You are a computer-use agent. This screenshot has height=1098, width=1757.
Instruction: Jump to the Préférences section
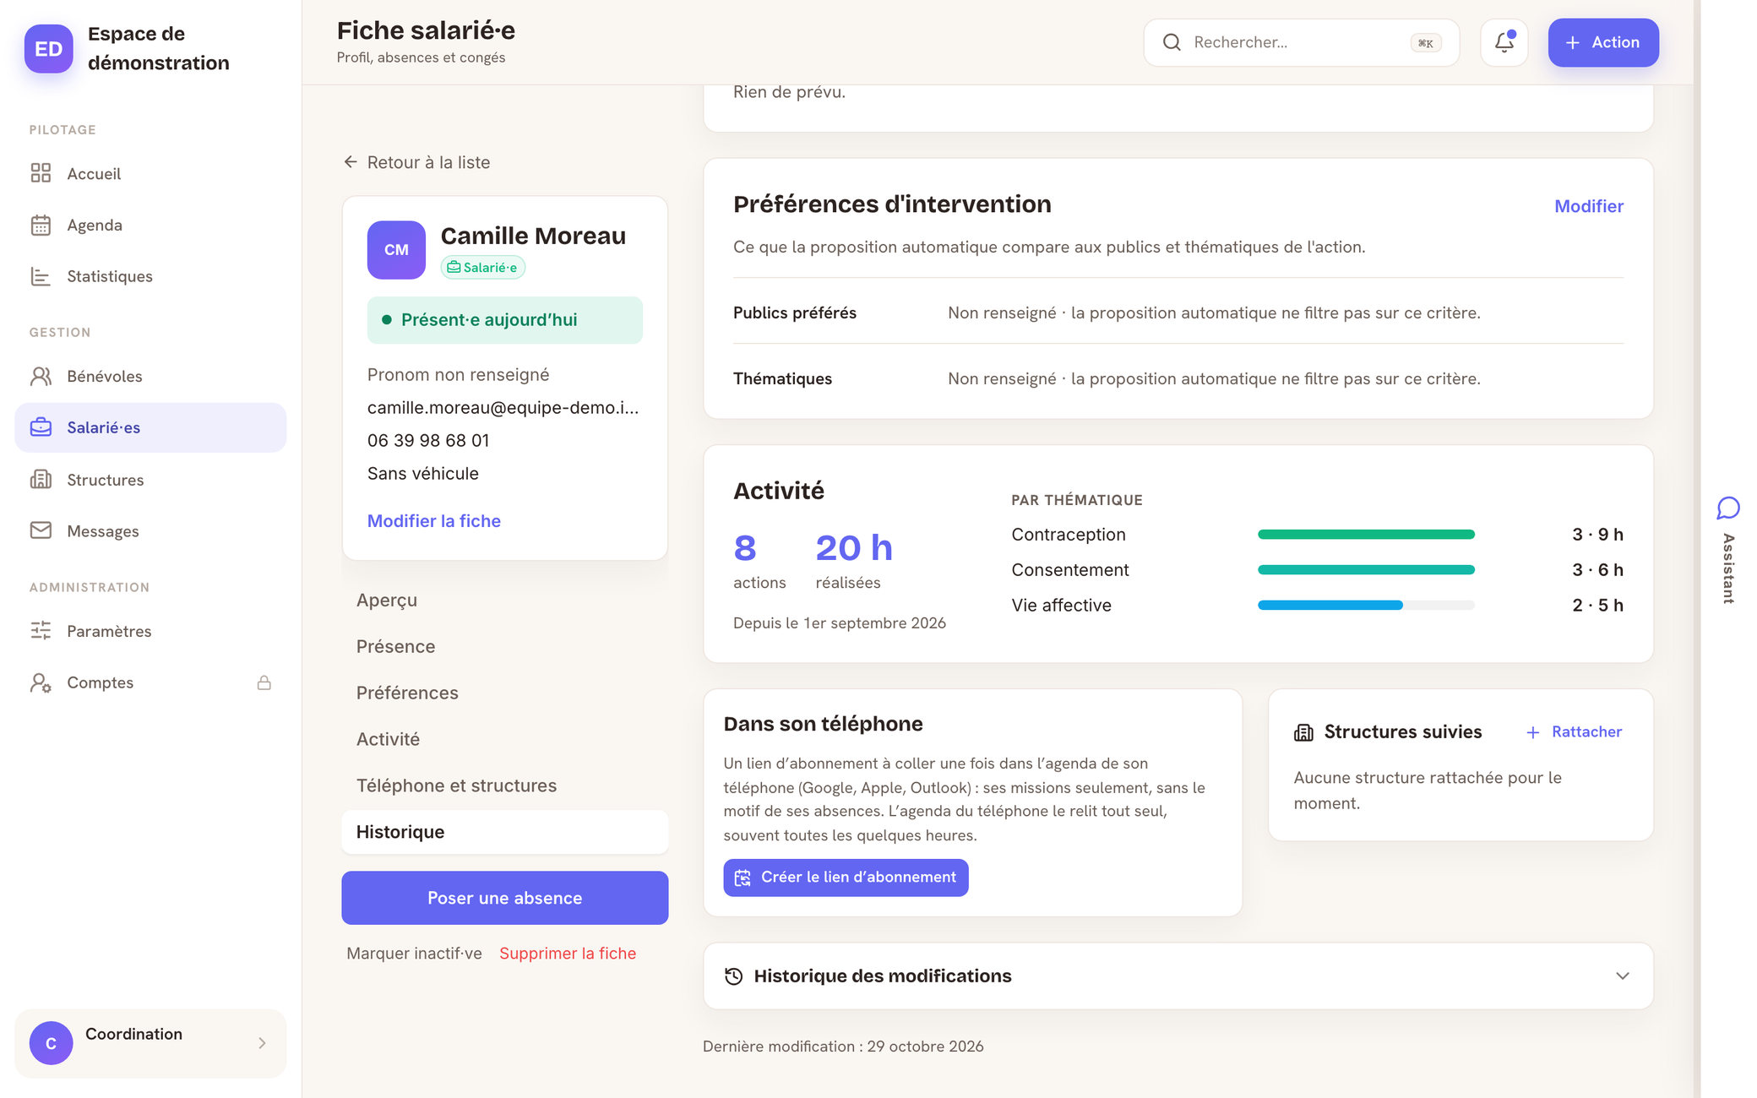point(505,693)
